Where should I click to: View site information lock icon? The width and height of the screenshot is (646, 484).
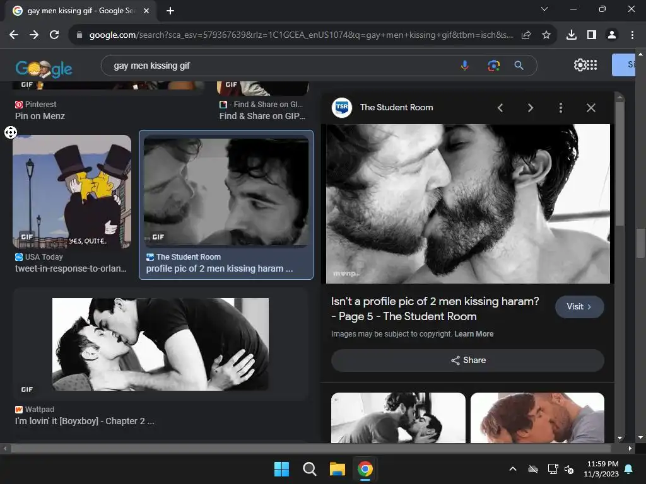[79, 35]
